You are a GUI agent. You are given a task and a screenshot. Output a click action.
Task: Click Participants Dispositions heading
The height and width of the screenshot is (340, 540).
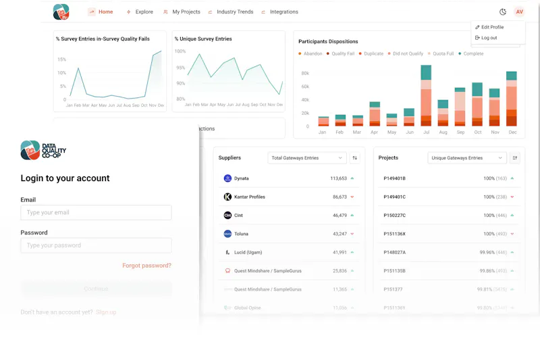click(328, 41)
